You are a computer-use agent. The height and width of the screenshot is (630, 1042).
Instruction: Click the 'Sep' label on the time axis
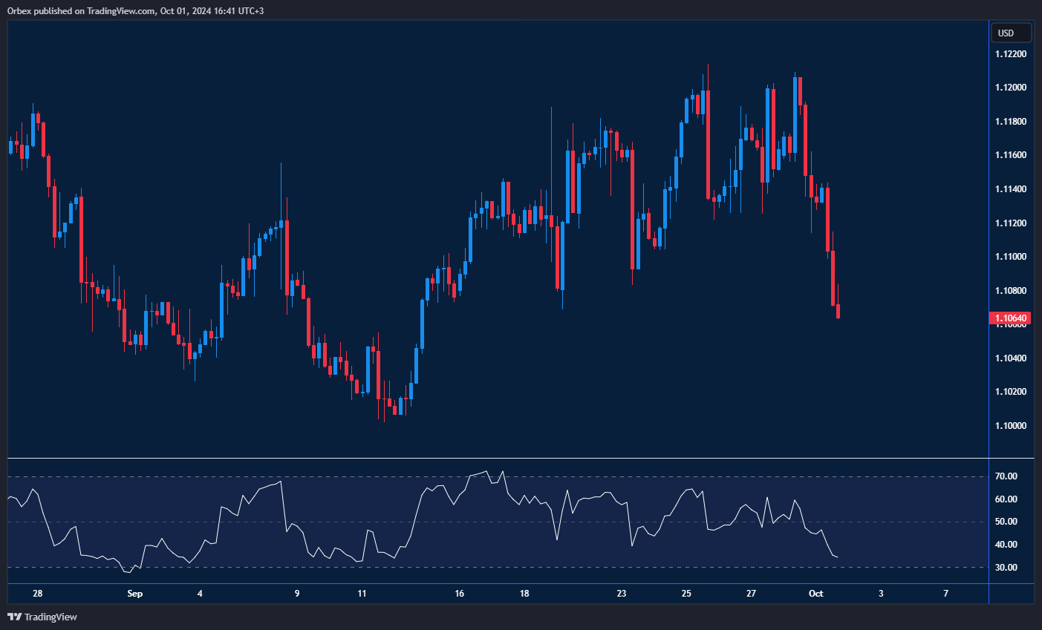[134, 594]
